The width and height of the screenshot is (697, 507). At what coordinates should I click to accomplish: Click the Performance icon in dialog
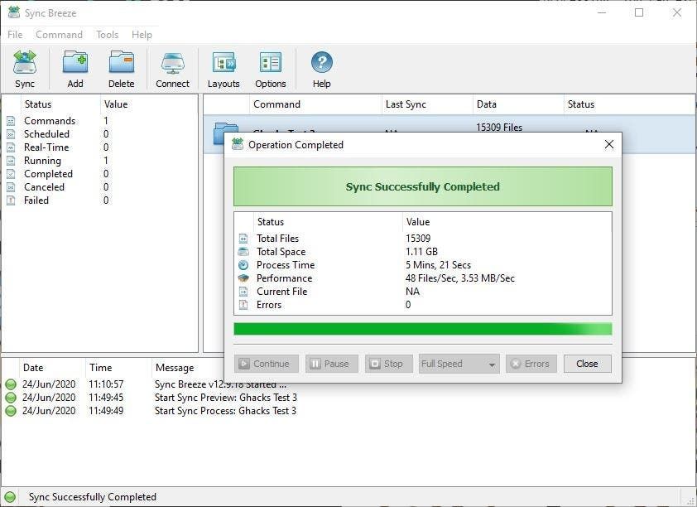(x=243, y=278)
